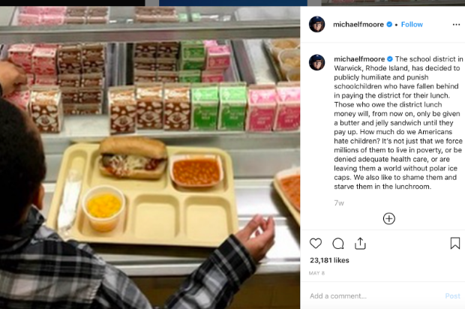Image resolution: width=465 pixels, height=309 pixels.
Task: View the 23,181 likes list
Action: [x=329, y=260]
